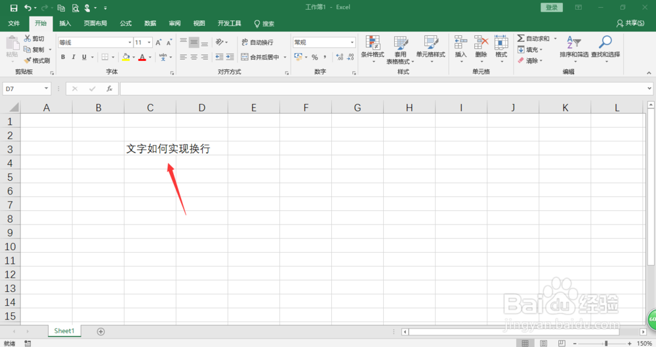Click Merge & Center (合并后居中)
This screenshot has height=347, width=656.
260,57
